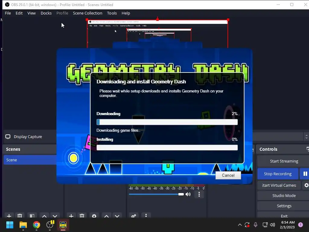Open the Tools menu
The height and width of the screenshot is (232, 309).
pyautogui.click(x=112, y=13)
